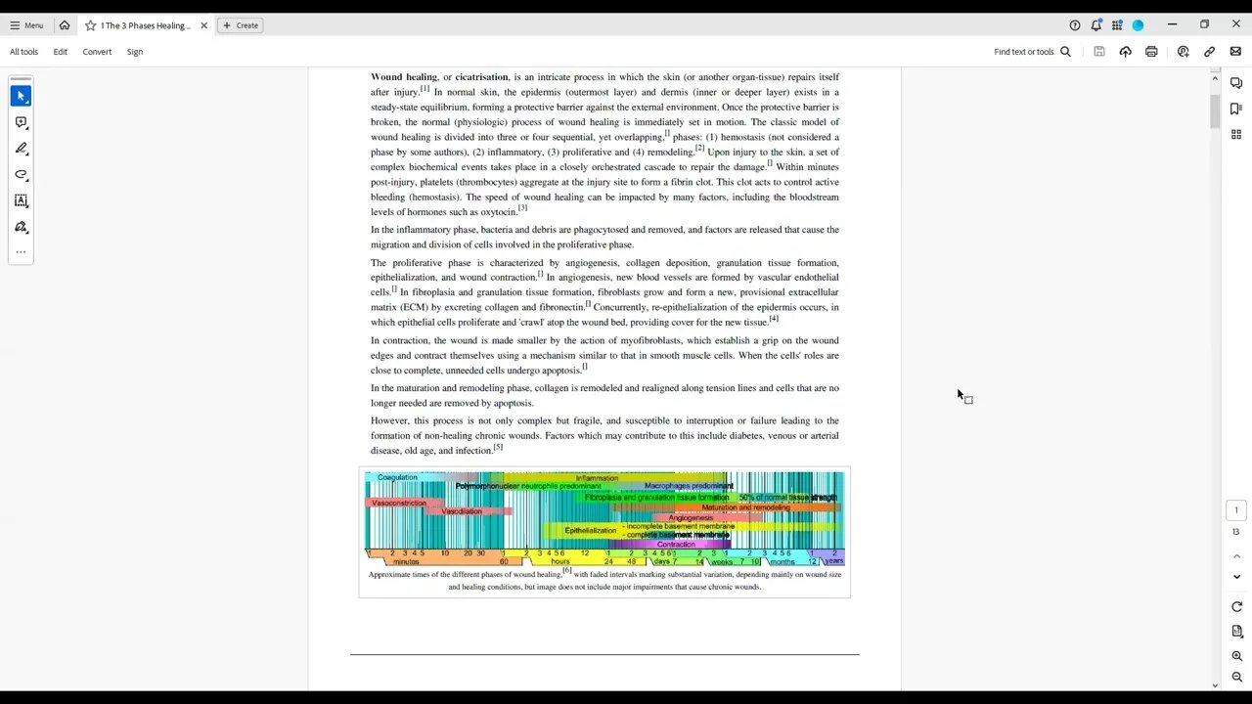This screenshot has height=704, width=1252.
Task: Zoom in on the document
Action: click(x=1236, y=656)
